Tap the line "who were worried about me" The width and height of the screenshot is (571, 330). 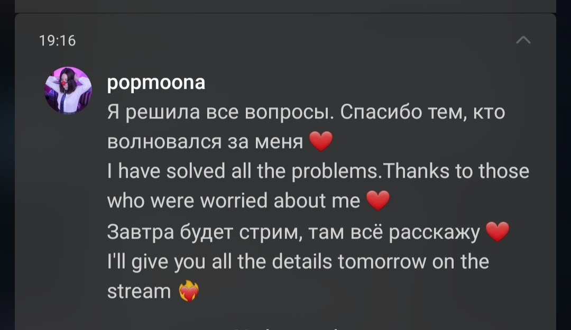click(x=234, y=200)
